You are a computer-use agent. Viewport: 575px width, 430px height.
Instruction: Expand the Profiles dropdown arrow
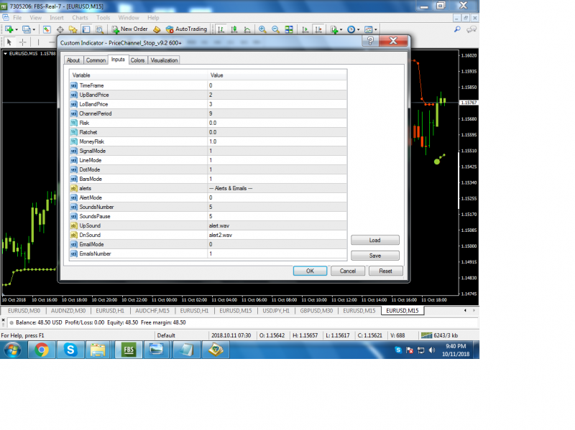(34, 29)
